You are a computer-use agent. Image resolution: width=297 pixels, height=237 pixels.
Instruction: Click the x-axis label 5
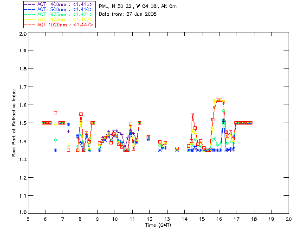28,219
